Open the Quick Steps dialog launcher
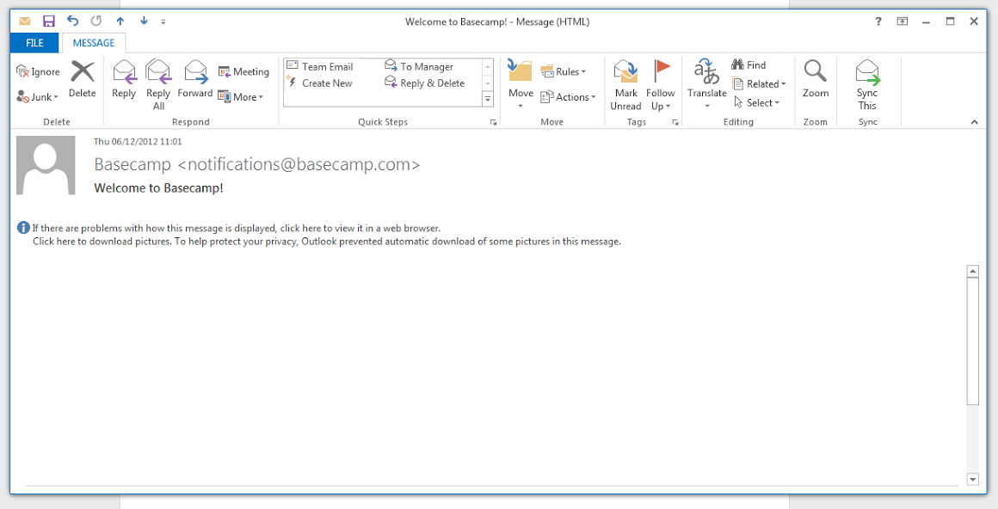The width and height of the screenshot is (998, 509). point(493,122)
